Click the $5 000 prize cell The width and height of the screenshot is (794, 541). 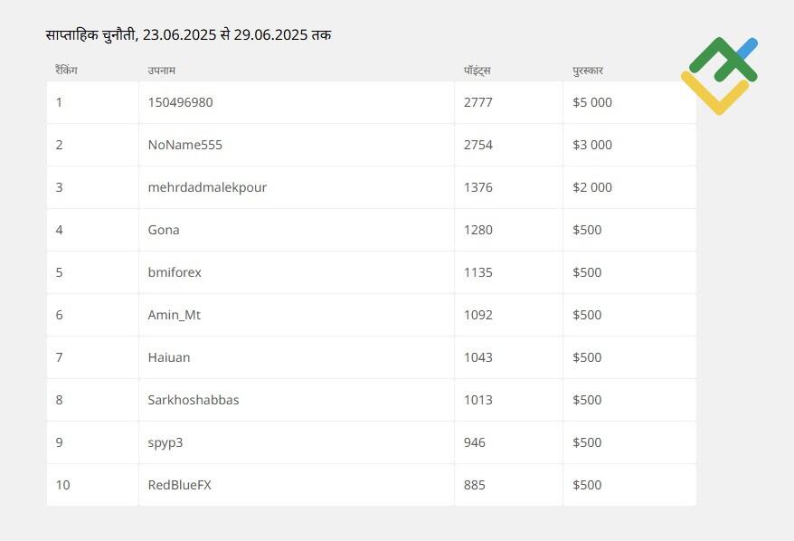coord(629,102)
